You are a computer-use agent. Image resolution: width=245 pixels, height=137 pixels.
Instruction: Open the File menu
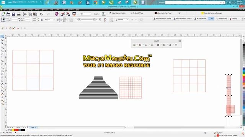[5, 10]
